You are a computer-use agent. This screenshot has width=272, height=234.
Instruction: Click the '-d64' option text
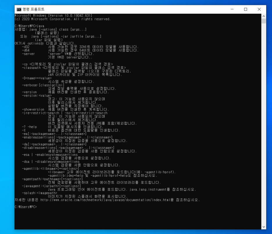pos(26,50)
